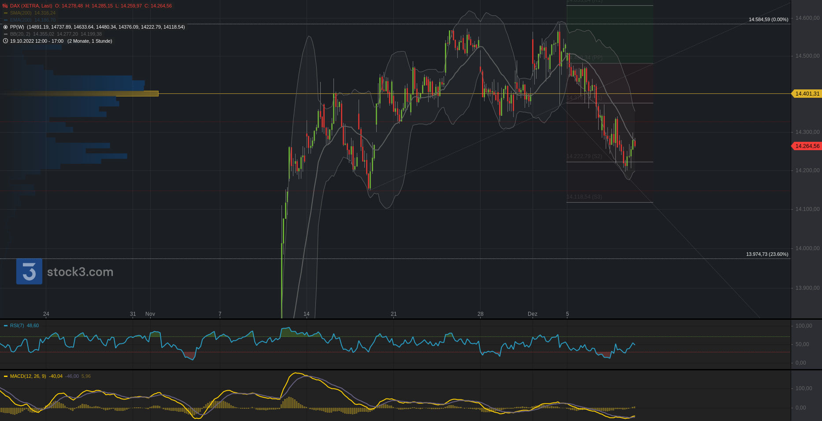The width and height of the screenshot is (822, 421).
Task: Click the SMA(200) legend color marker
Action: 6,13
